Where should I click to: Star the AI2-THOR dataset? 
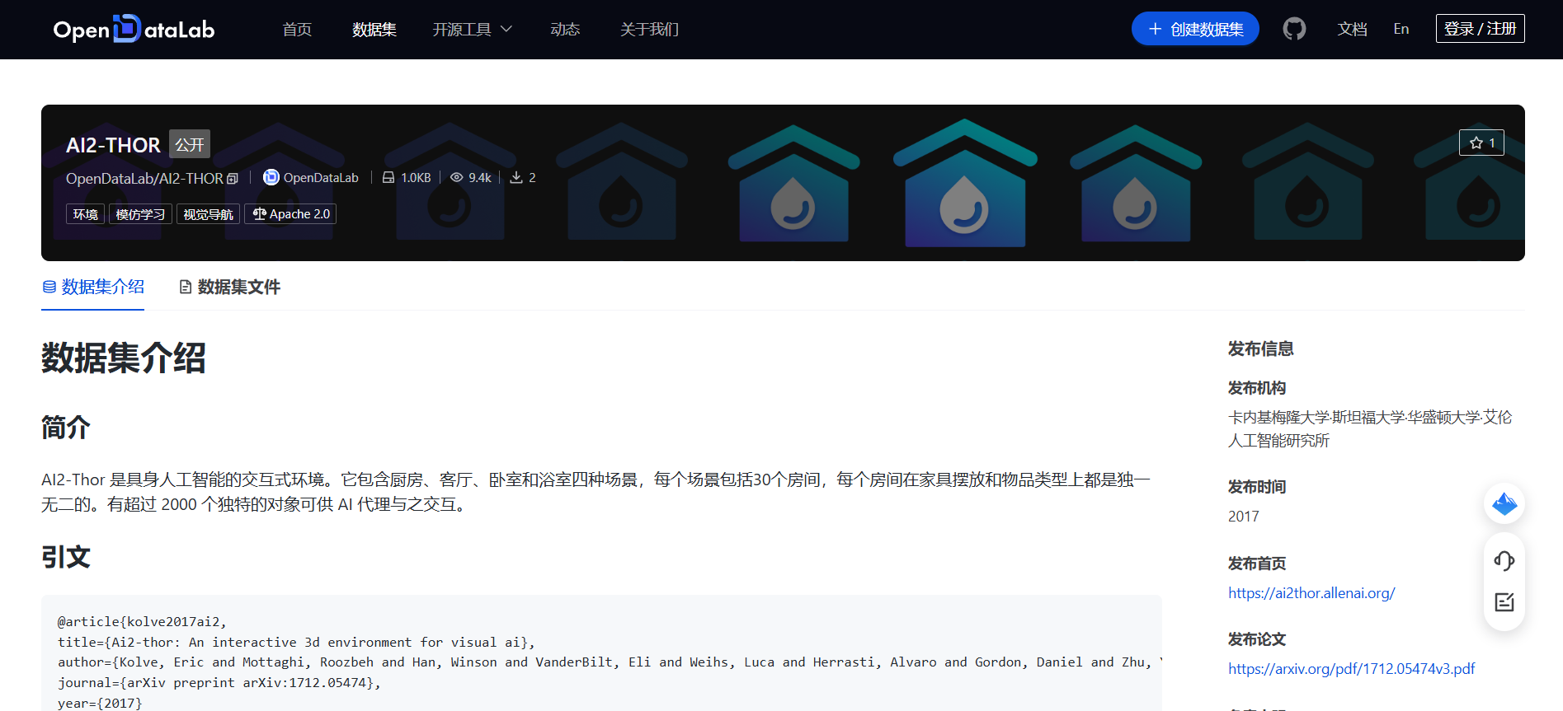coord(1481,143)
